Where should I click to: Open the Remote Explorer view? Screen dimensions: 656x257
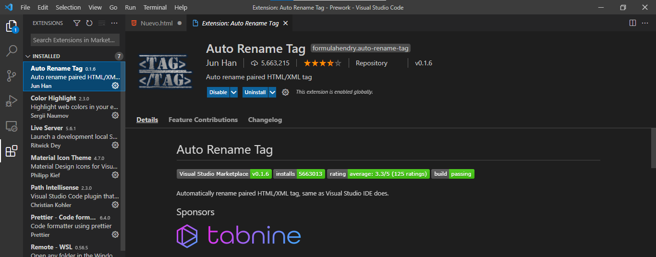tap(12, 126)
